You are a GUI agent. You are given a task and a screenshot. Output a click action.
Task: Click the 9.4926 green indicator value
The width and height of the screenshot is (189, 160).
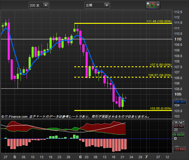[179, 135]
